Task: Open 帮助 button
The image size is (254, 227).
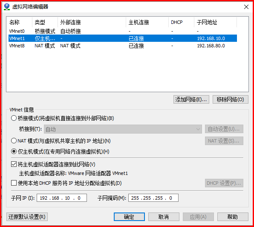Action: click(233, 217)
